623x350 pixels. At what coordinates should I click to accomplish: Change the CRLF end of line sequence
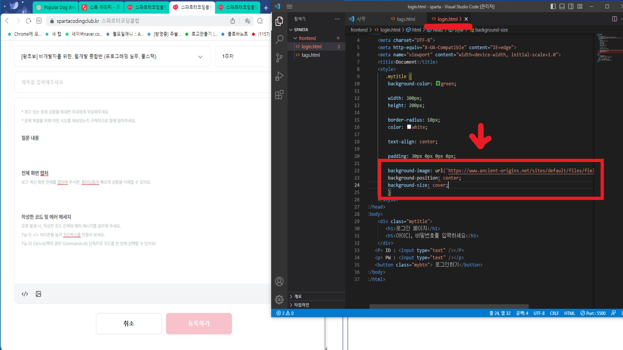coord(554,313)
